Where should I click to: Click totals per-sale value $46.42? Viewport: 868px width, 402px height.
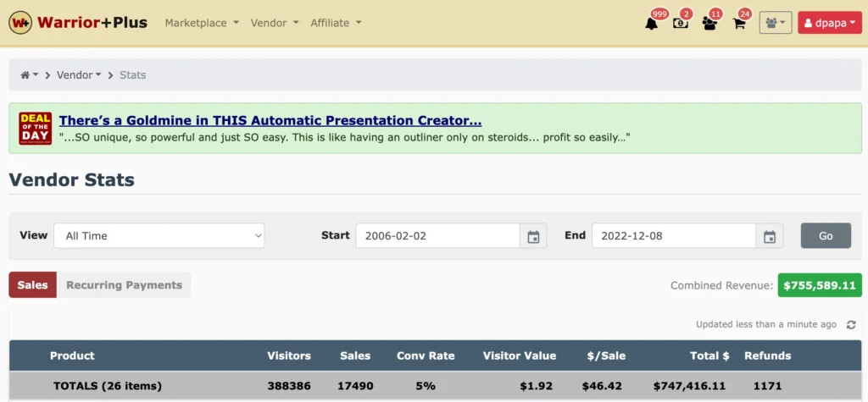pos(602,385)
